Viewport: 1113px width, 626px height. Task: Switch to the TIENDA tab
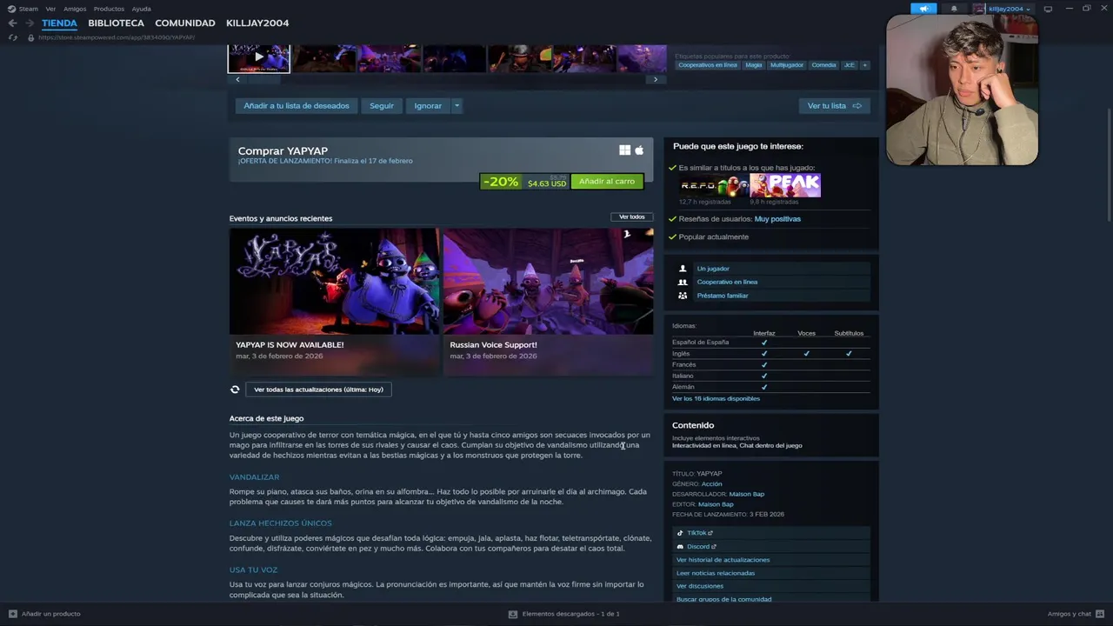click(59, 23)
